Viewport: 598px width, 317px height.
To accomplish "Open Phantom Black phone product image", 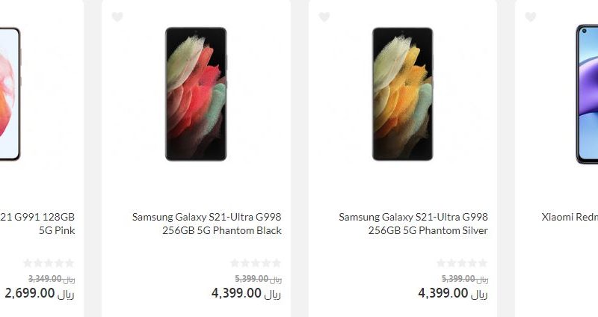I will (196, 94).
